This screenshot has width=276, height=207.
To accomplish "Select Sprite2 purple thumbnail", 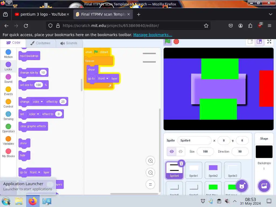I will [213, 170].
